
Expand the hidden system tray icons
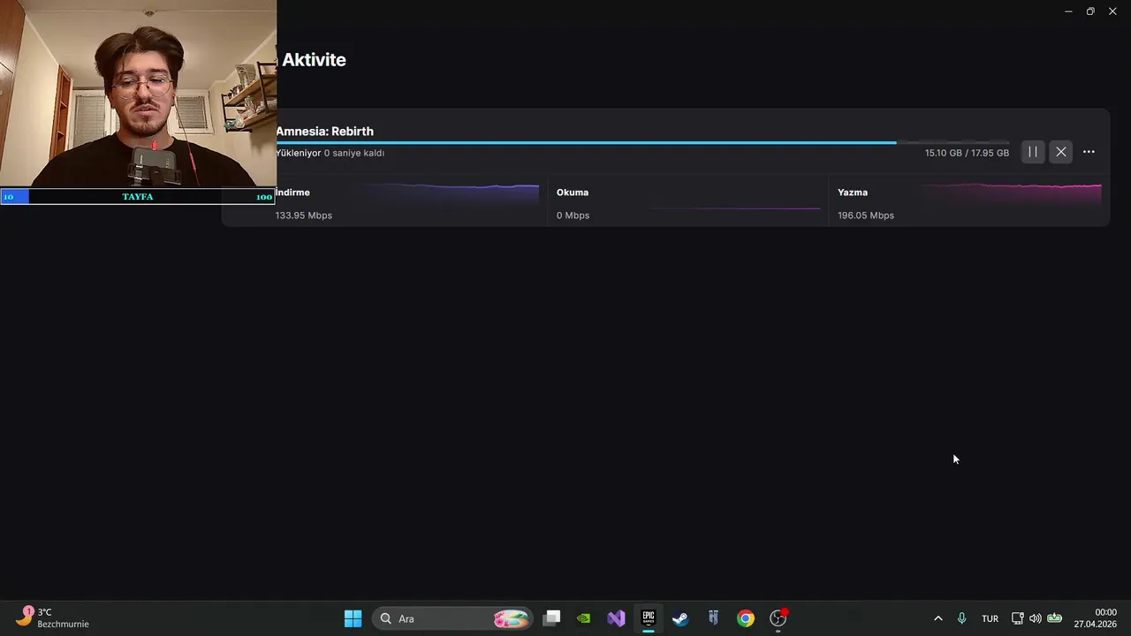938,618
